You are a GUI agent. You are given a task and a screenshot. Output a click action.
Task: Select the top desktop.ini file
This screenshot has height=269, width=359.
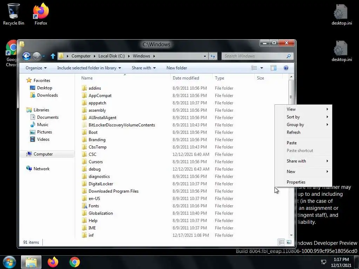point(341,15)
